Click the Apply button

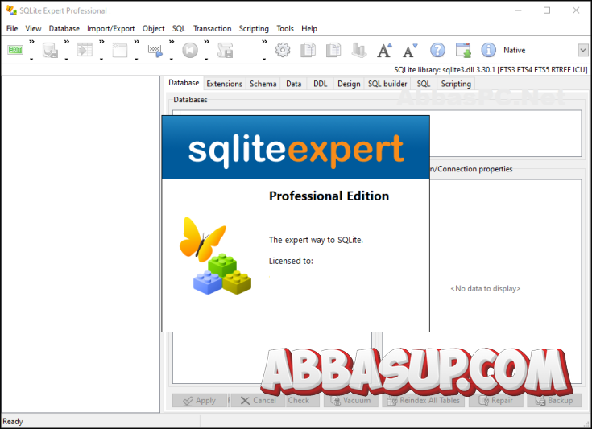point(200,400)
